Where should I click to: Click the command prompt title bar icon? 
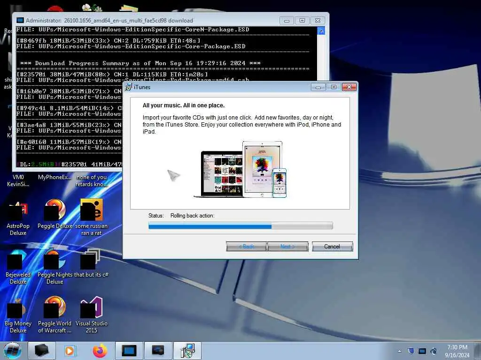pos(20,21)
